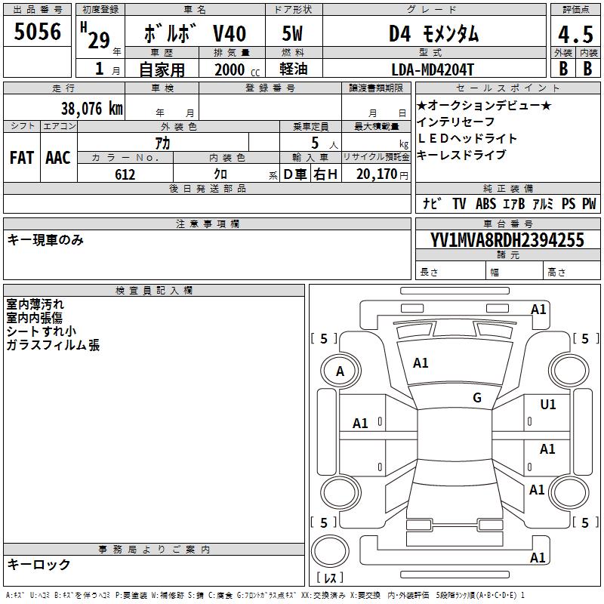
Task: Click the shift type FAT
Action: tap(22, 158)
